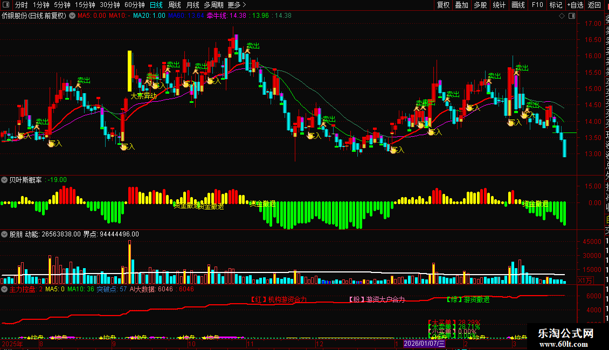Click the 复权 adjustment button
Image resolution: width=609 pixels, height=350 pixels.
(x=443, y=5)
